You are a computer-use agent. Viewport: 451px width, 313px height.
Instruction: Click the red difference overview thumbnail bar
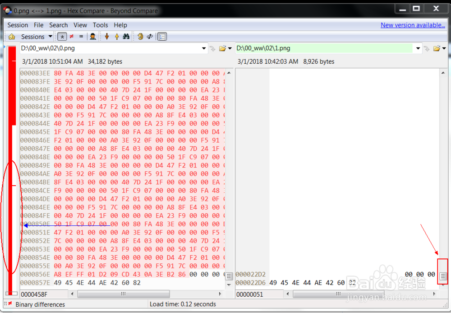pos(12,170)
